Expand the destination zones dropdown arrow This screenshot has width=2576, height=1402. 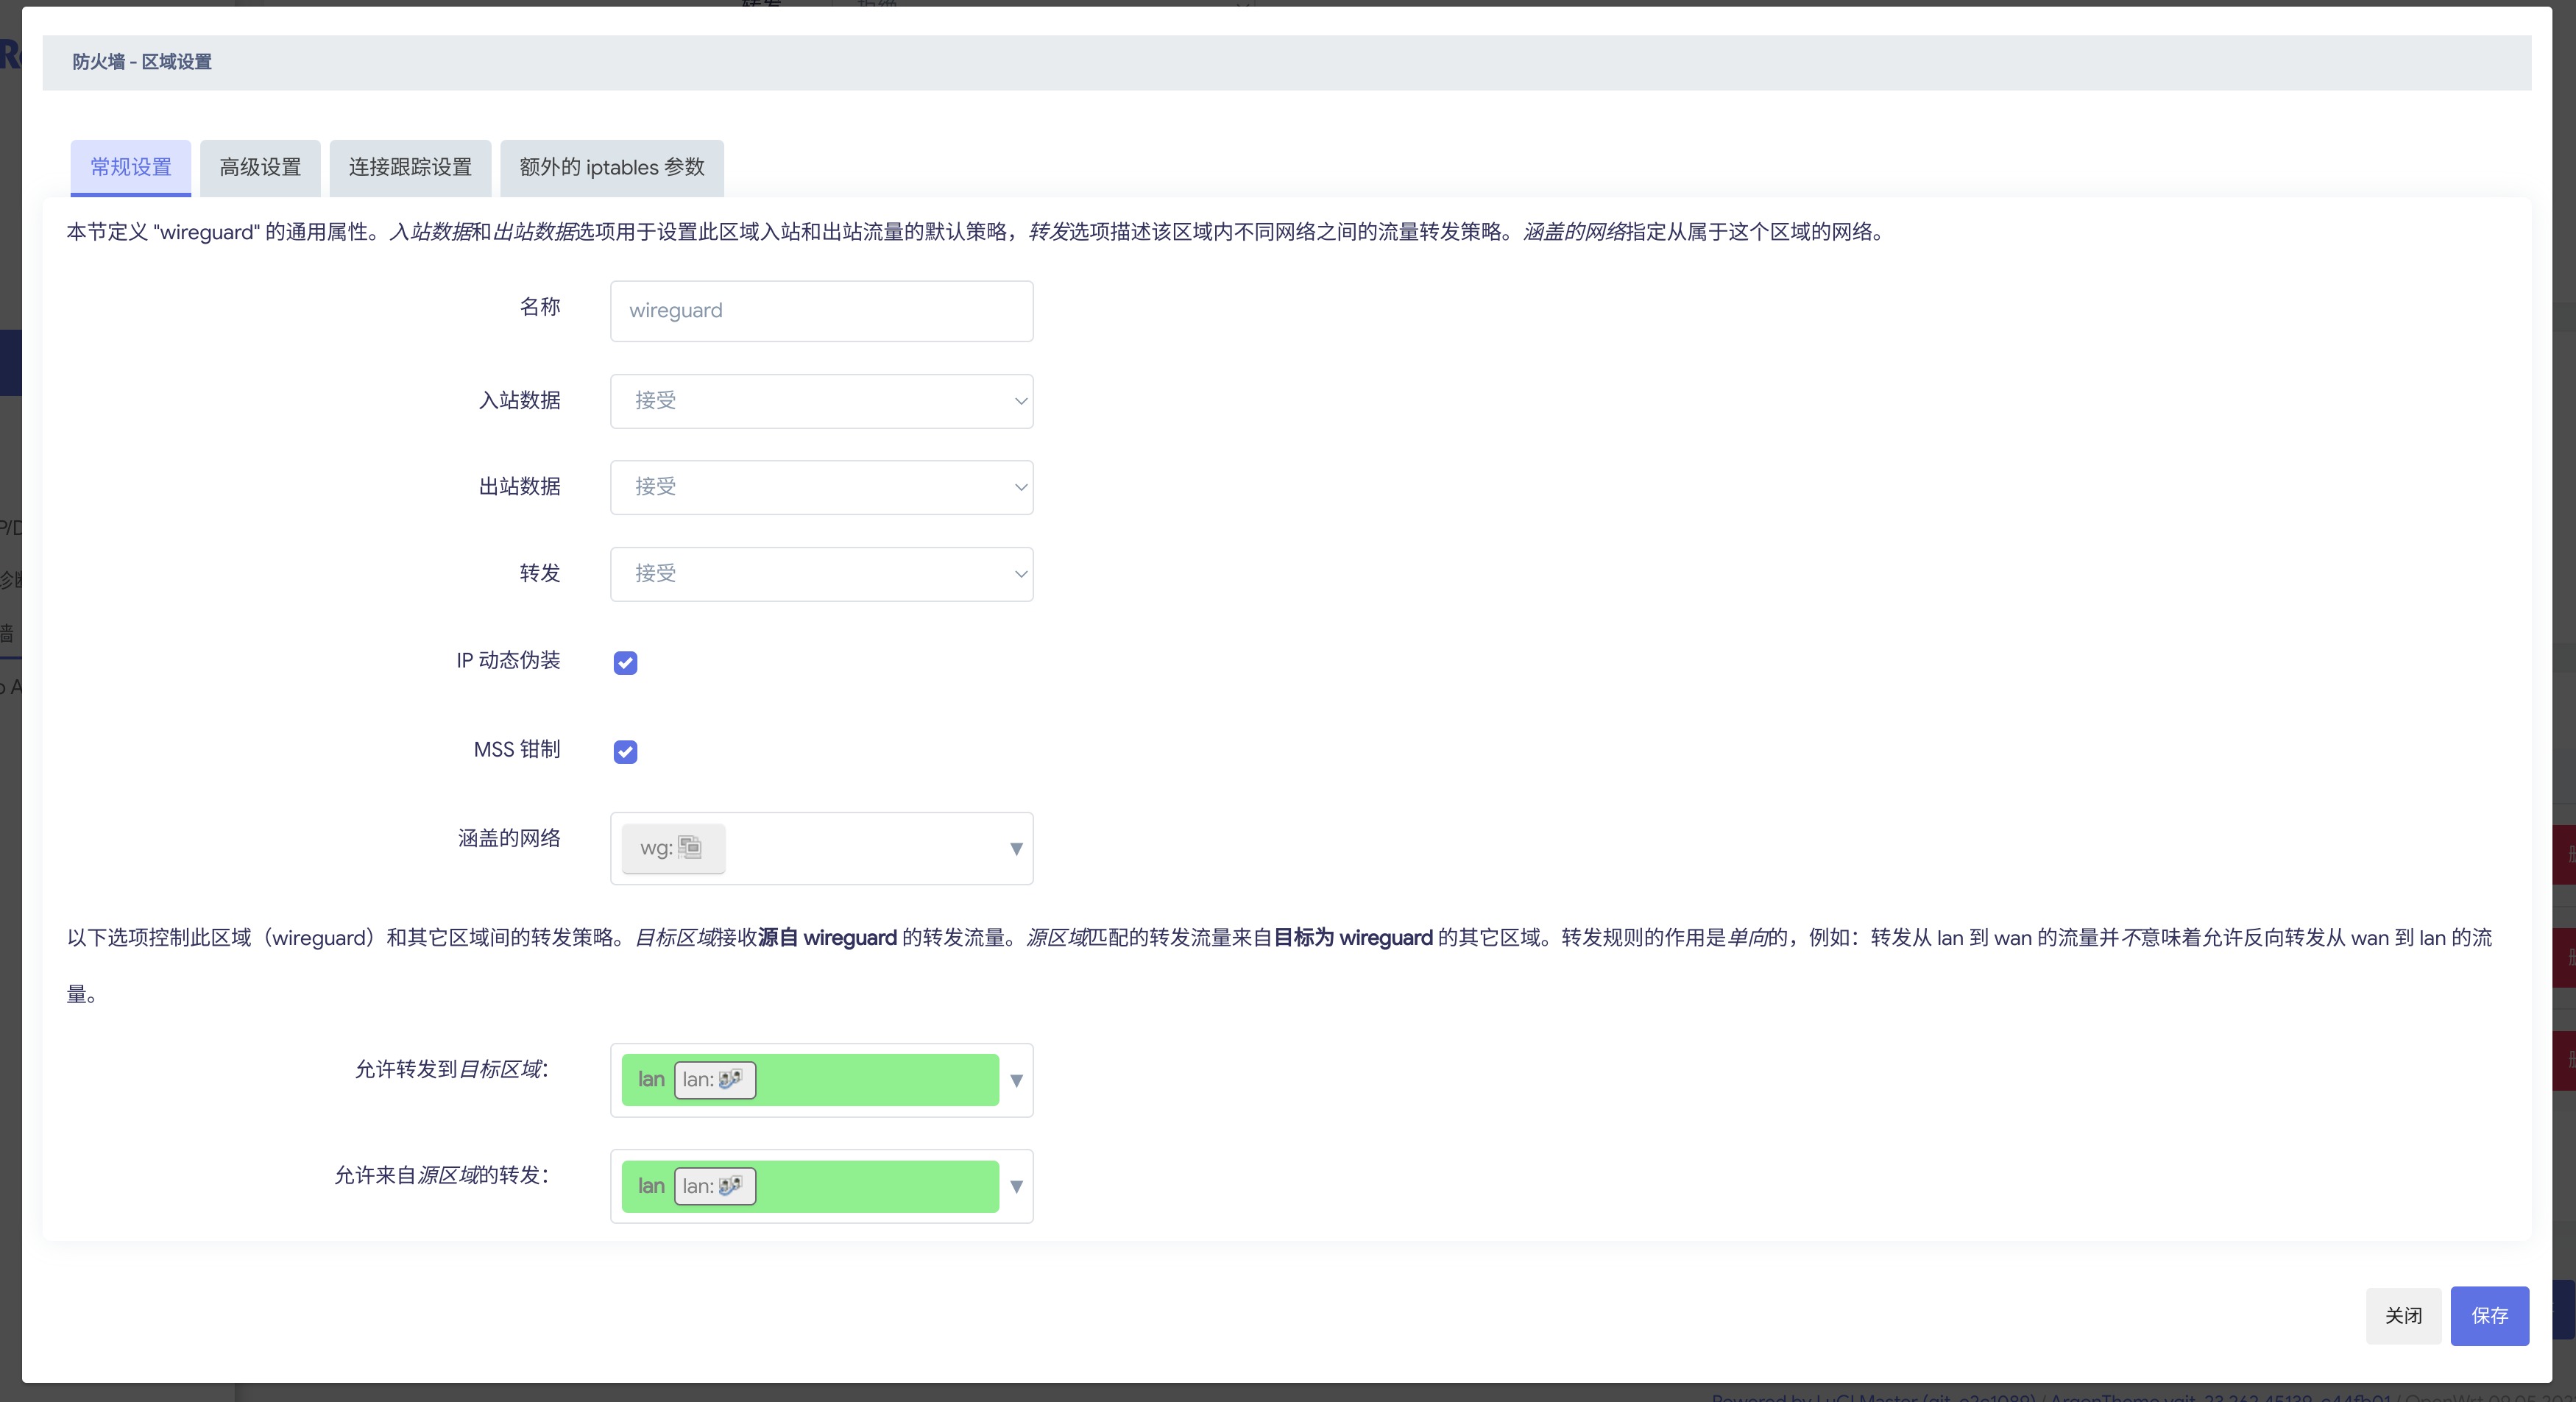[x=1016, y=1080]
